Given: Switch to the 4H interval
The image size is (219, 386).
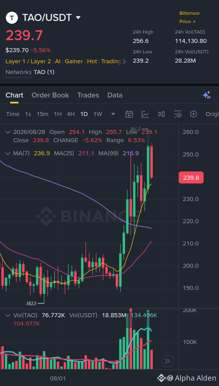Looking at the screenshot, I should pyautogui.click(x=71, y=114).
